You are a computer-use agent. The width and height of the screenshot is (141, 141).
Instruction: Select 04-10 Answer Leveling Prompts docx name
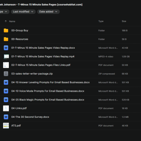tap(50, 82)
